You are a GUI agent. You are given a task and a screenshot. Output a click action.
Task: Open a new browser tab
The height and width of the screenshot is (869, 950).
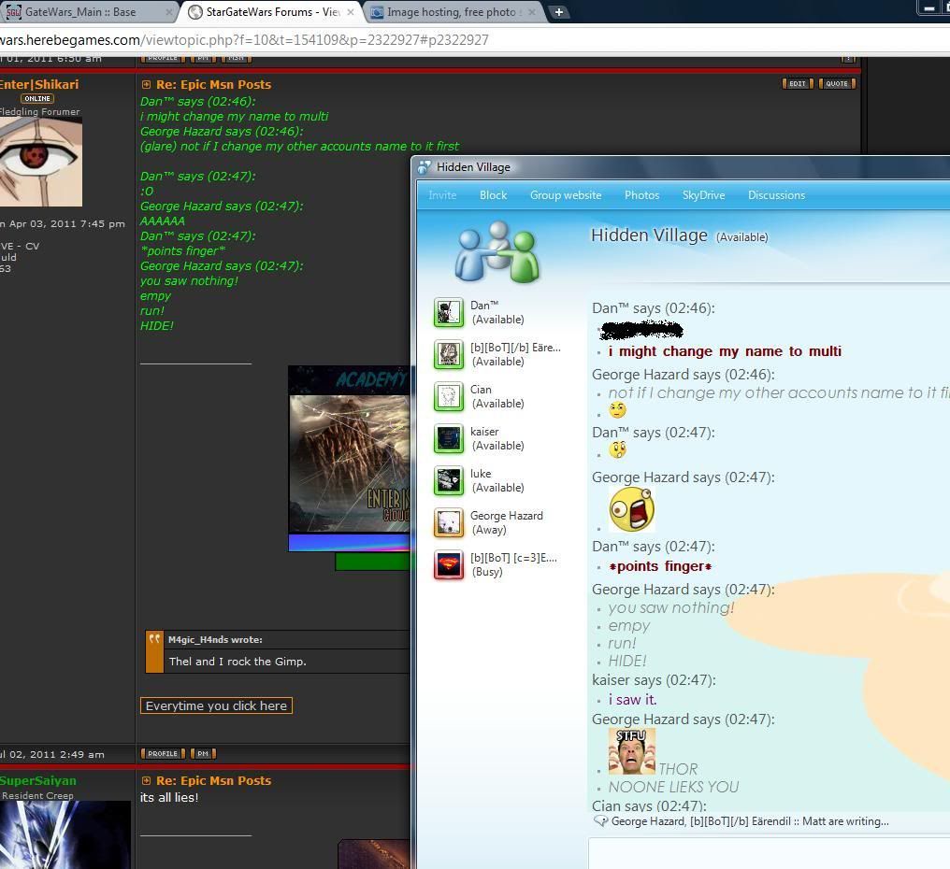[558, 12]
